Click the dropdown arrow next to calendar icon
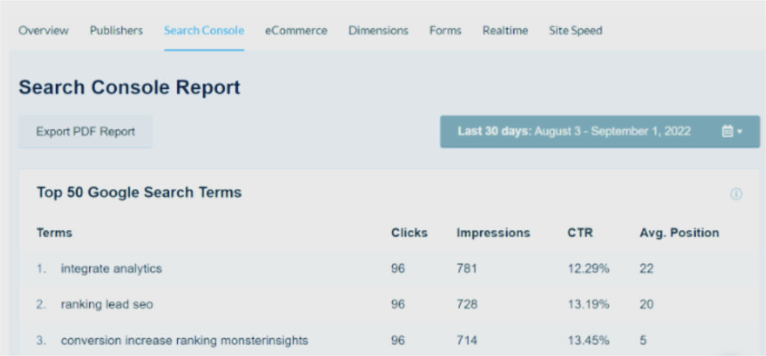The height and width of the screenshot is (356, 766). pyautogui.click(x=740, y=131)
